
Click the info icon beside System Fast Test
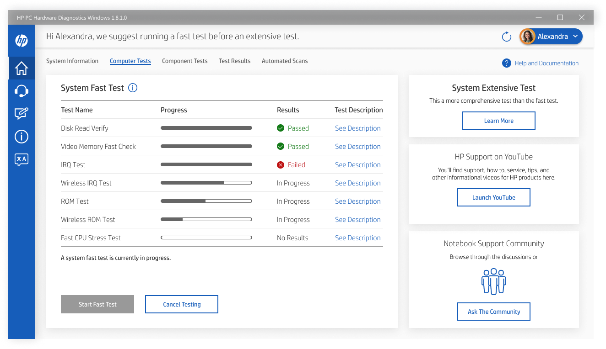click(133, 88)
